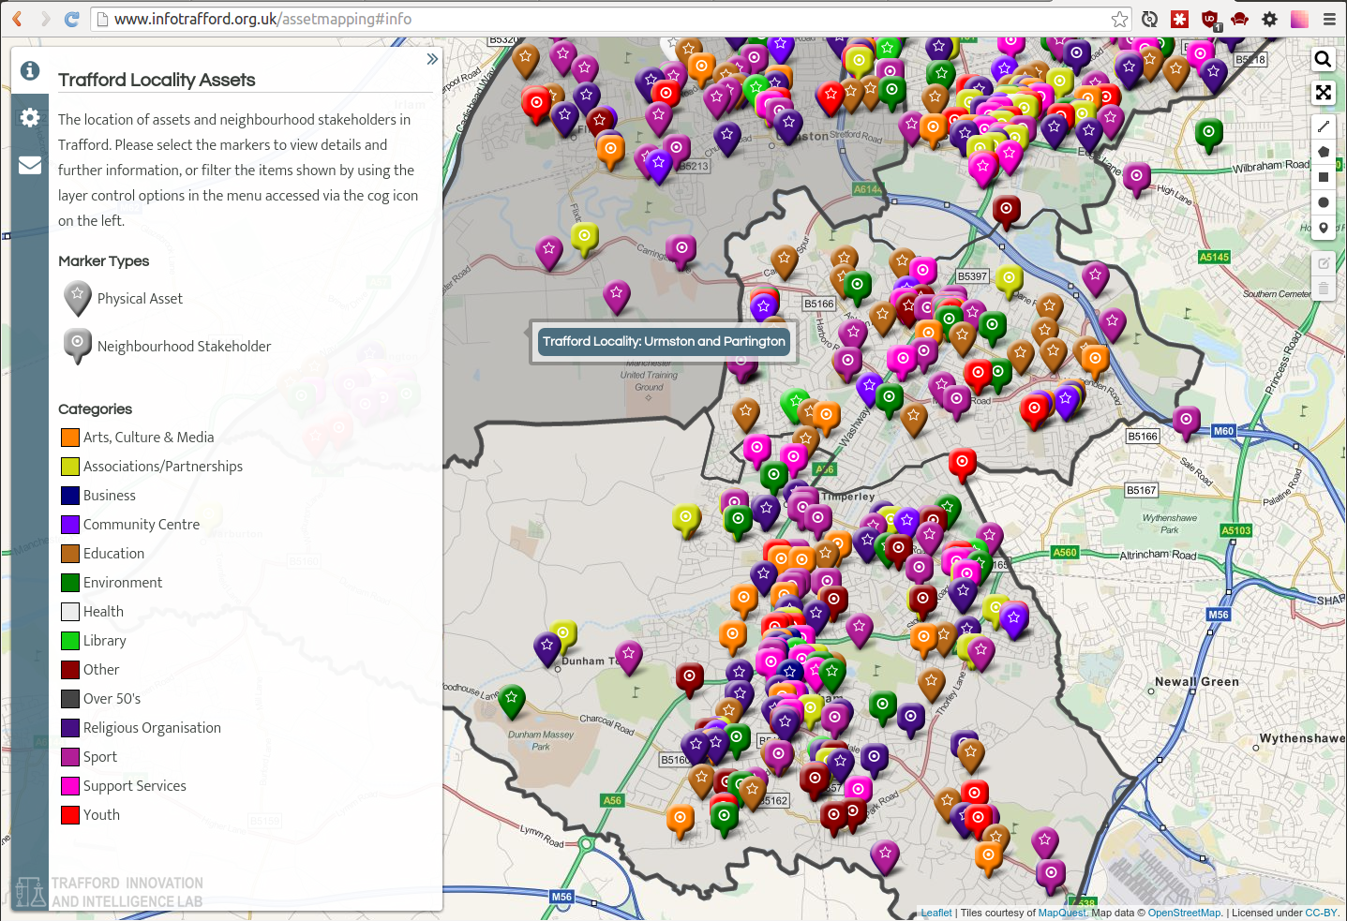Click the Youth red swatch

coord(70,815)
